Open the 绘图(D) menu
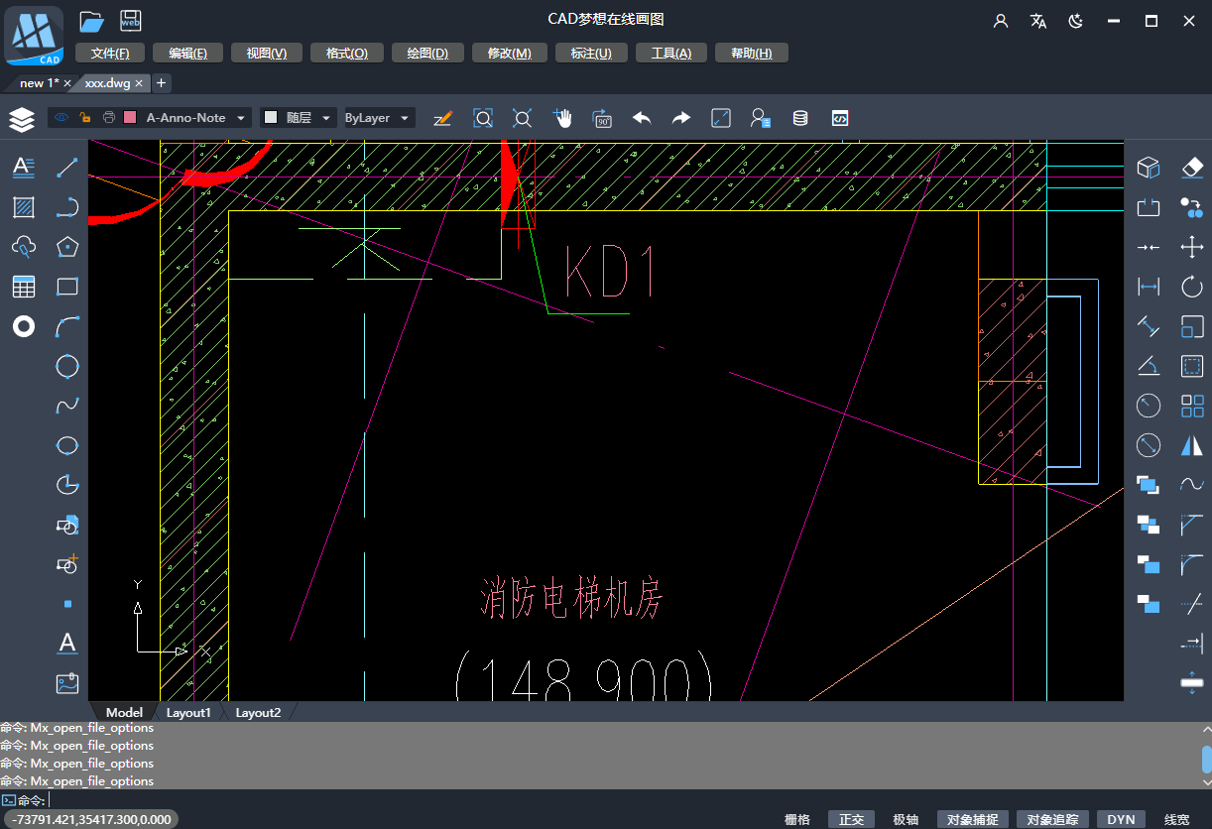 click(x=427, y=54)
